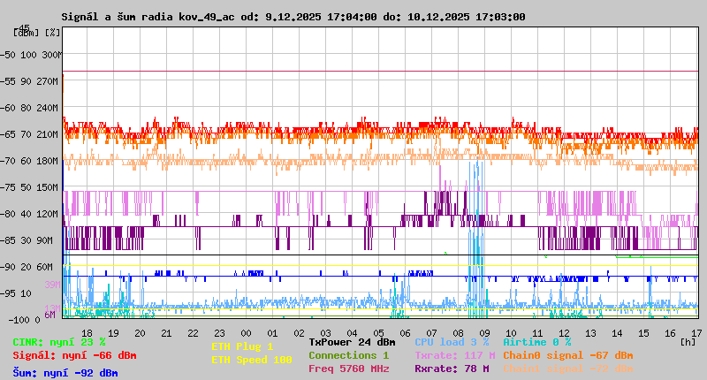Image resolution: width=707 pixels, height=380 pixels.
Task: Select the green CINR legend entry
Action: [x=59, y=341]
